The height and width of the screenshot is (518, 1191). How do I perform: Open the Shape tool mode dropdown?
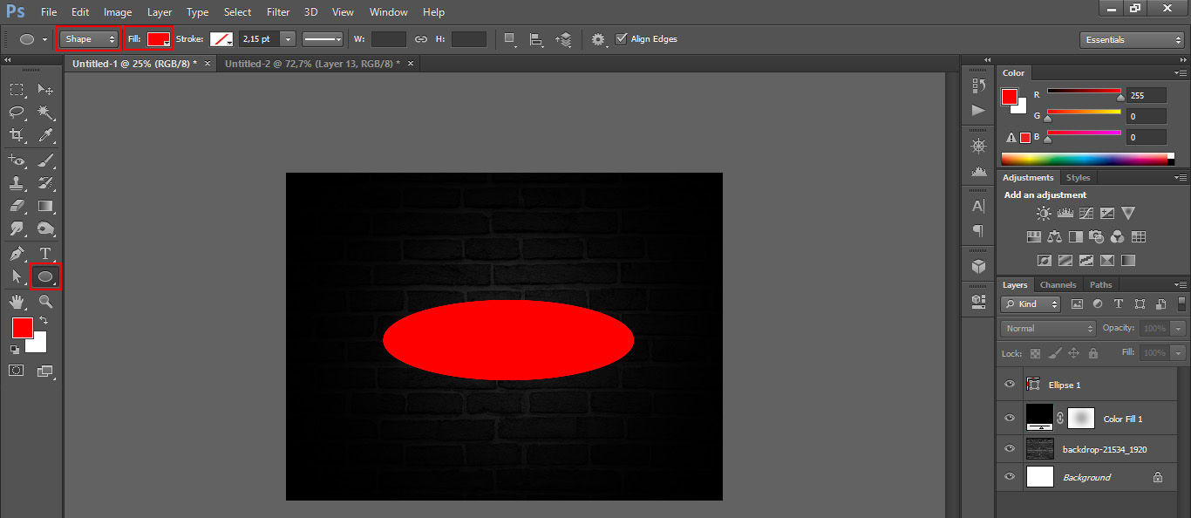[89, 39]
